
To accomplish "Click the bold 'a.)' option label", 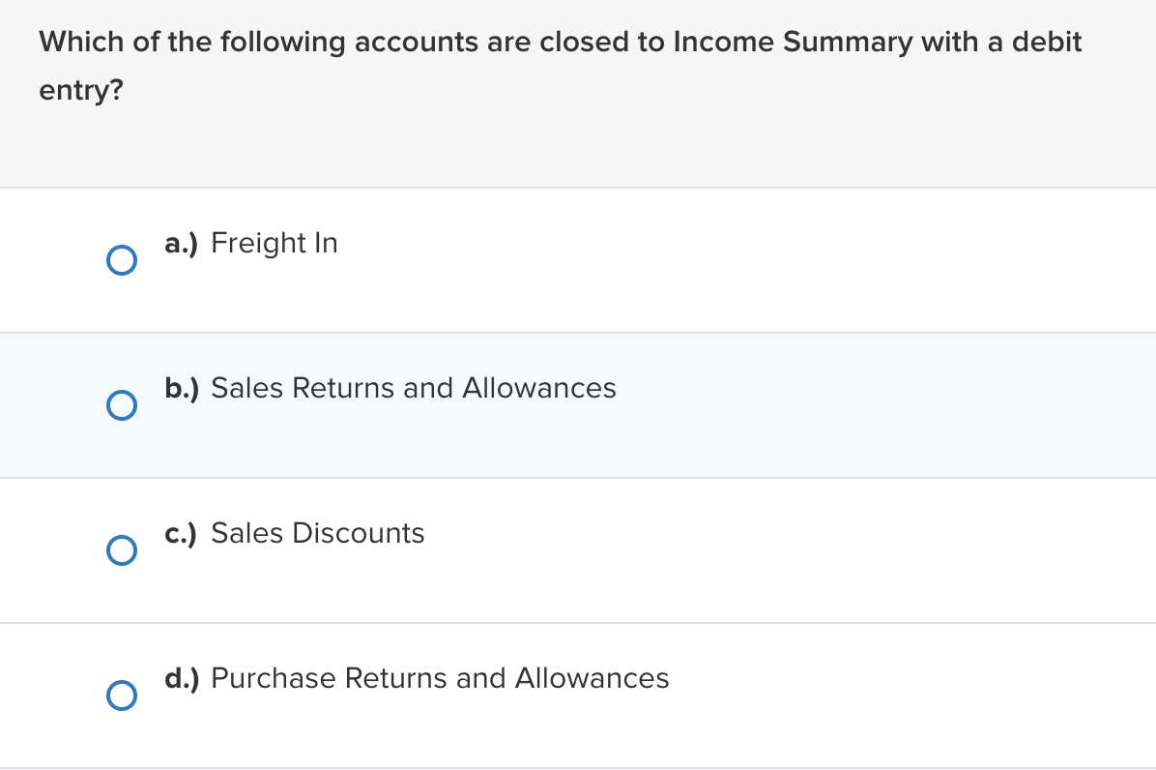I will click(181, 243).
